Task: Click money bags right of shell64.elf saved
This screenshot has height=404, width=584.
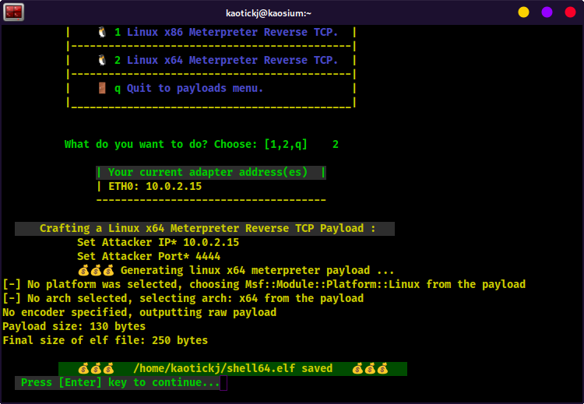Action: pos(370,369)
